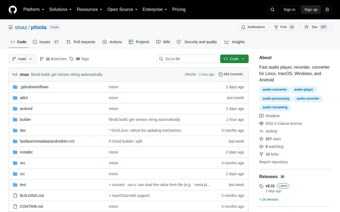Expand the Open Source menu
The height and width of the screenshot is (212, 340).
122,10
